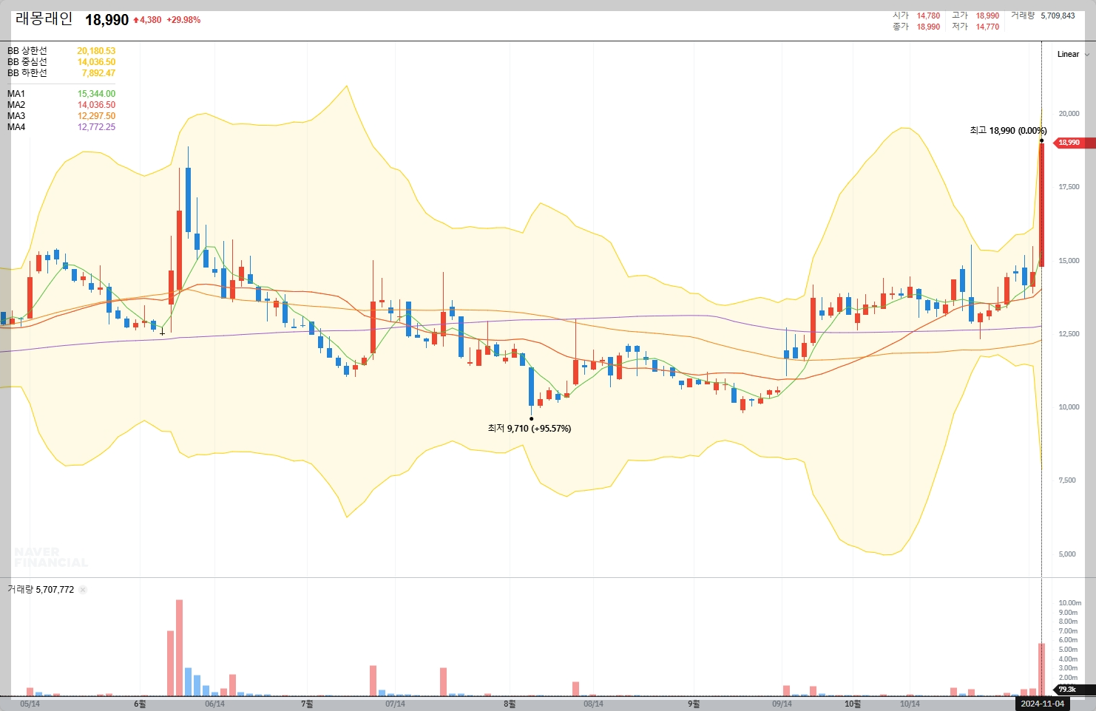Screen dimensions: 1096x711
Task: Select the BB 중심선 legend label
Action: pyautogui.click(x=27, y=62)
